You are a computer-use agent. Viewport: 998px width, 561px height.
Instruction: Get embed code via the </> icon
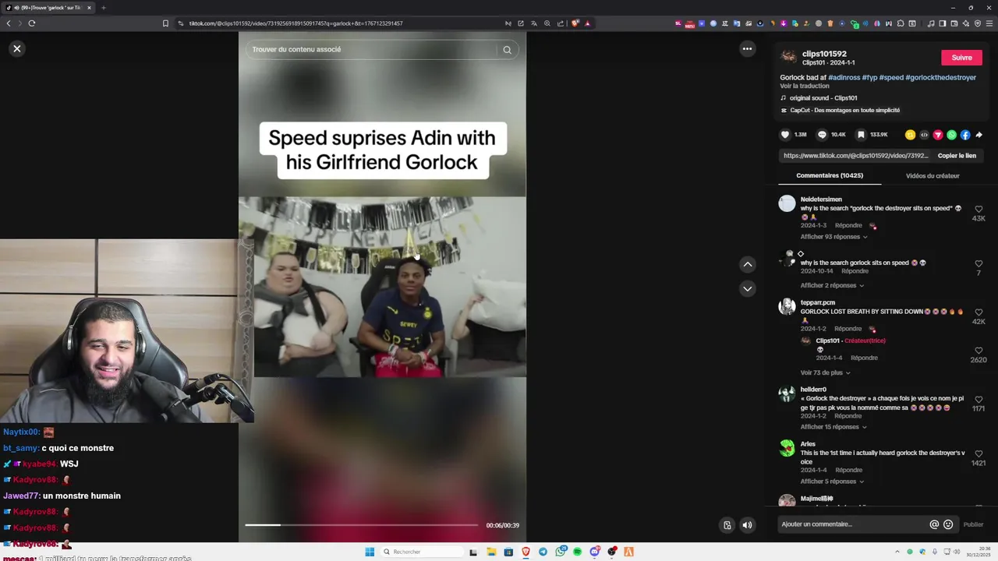(x=924, y=135)
